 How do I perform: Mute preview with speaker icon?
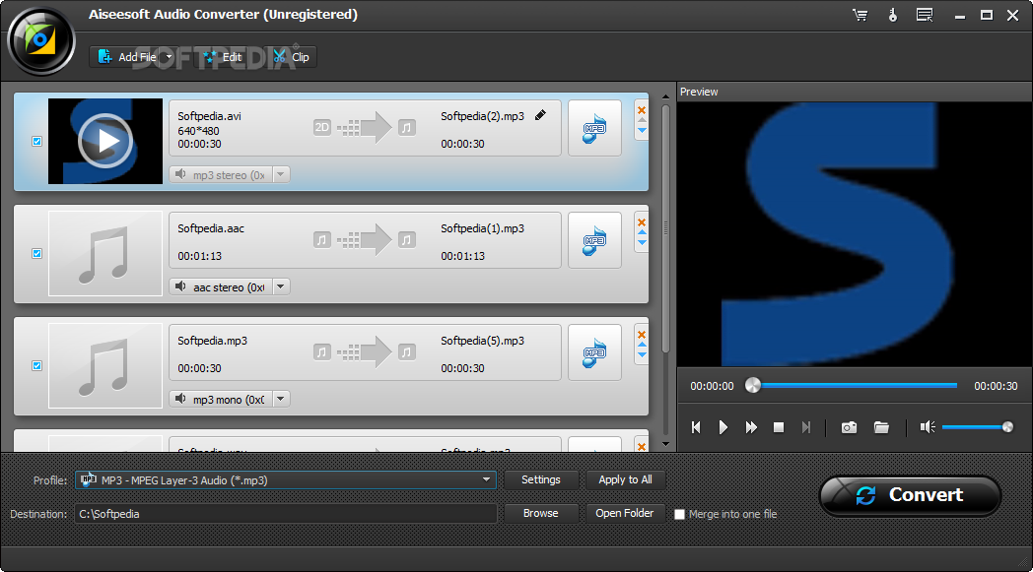(x=928, y=427)
